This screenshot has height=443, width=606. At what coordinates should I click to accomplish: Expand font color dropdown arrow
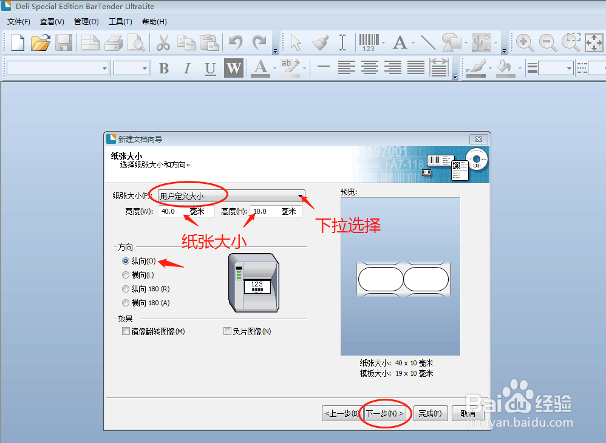275,69
